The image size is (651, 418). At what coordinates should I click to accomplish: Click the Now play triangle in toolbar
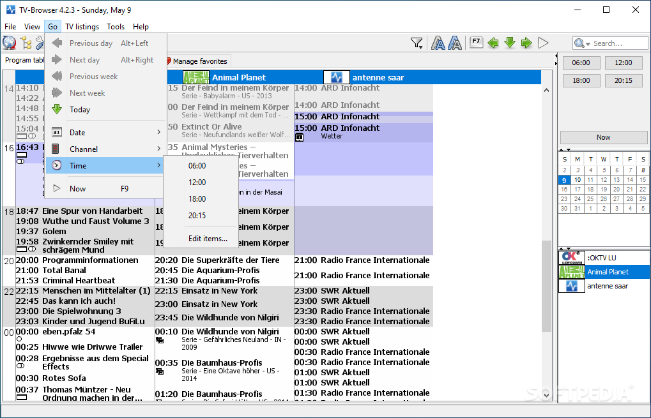point(543,43)
